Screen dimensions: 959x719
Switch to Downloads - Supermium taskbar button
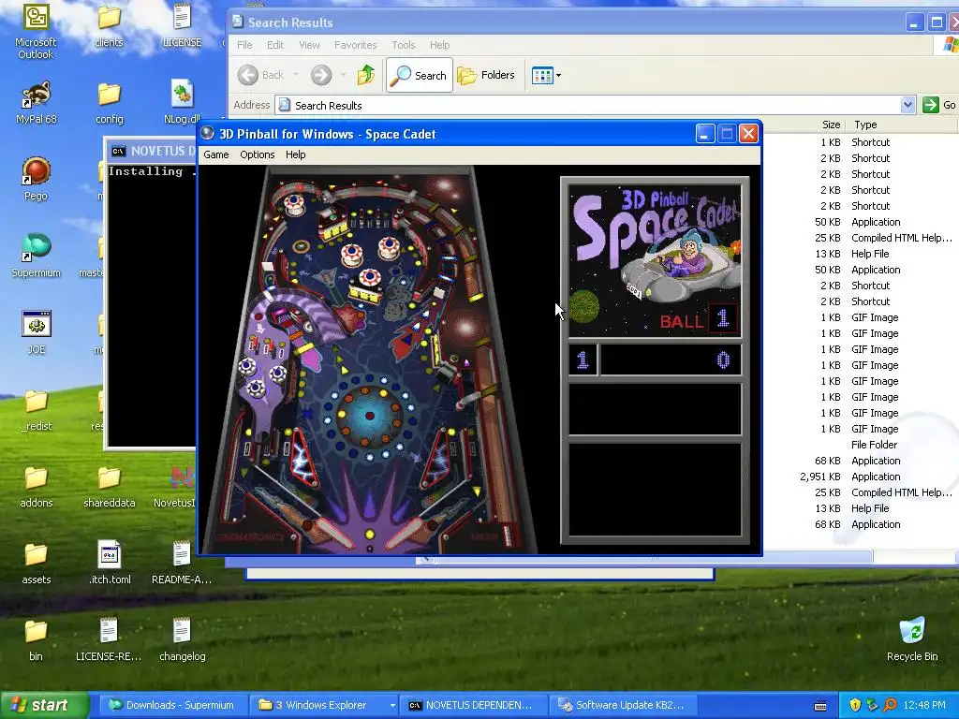[172, 705]
